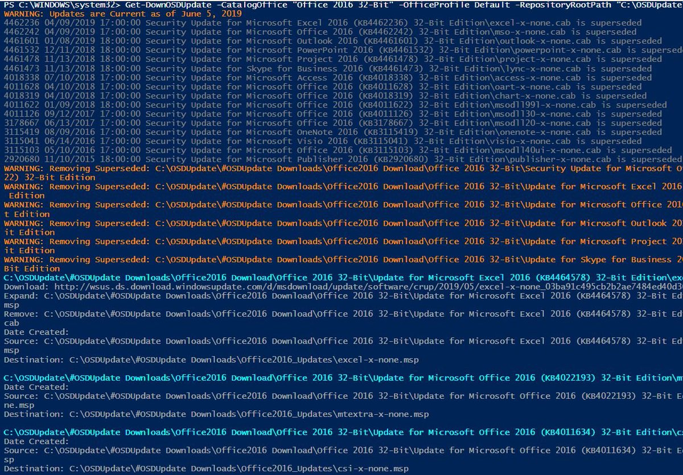The width and height of the screenshot is (683, 475).
Task: Click the 4461478 Project 2016 superseded line
Action: click(x=332, y=59)
